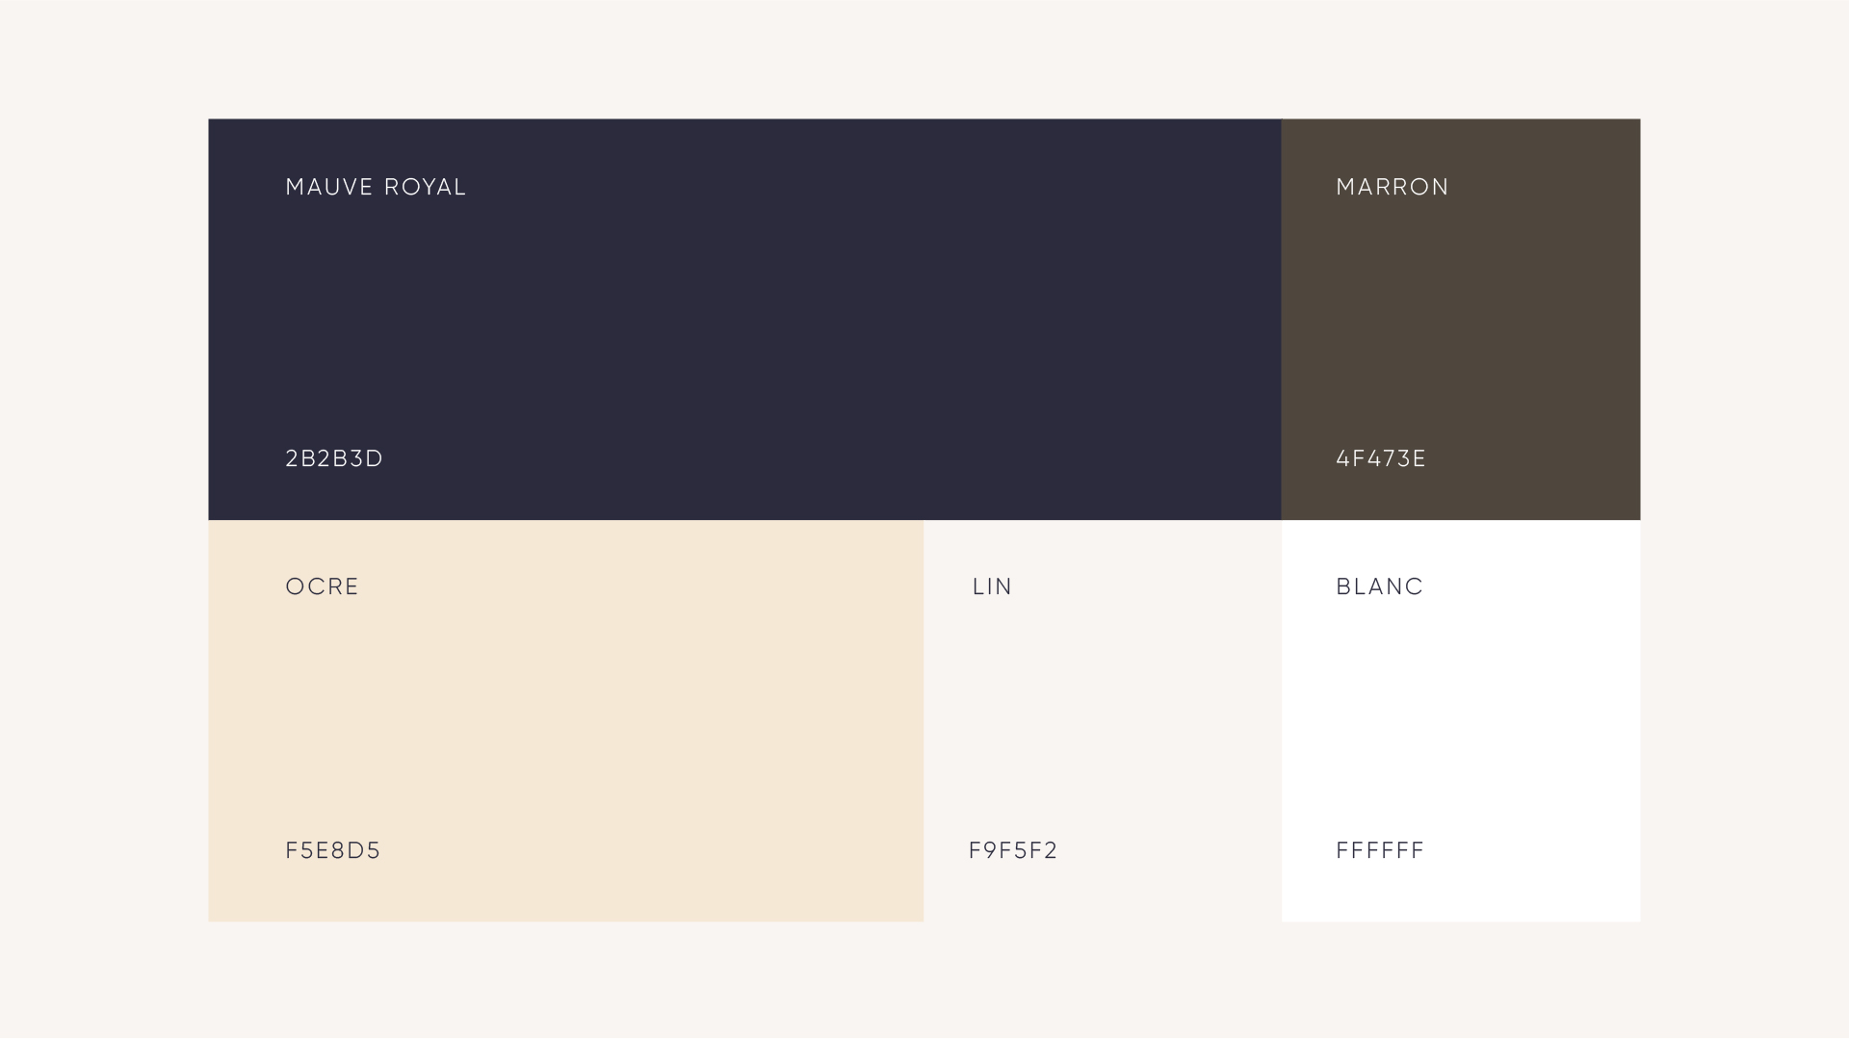Select the white Blanc color swatch
The width and height of the screenshot is (1849, 1041).
point(1460,720)
